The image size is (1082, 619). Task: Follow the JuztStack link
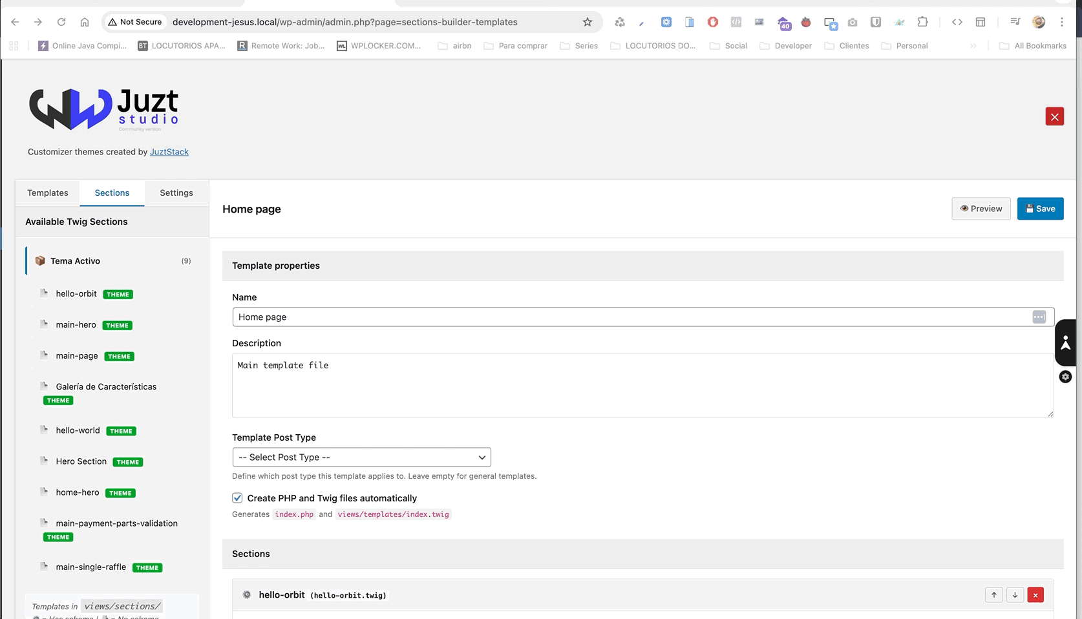coord(169,152)
